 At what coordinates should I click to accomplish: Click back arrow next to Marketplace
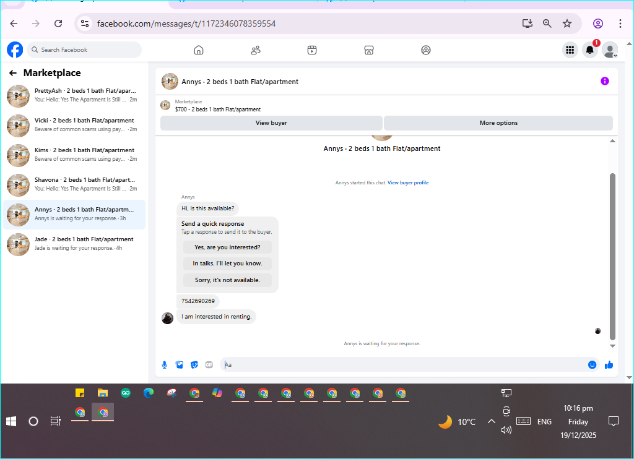point(13,73)
